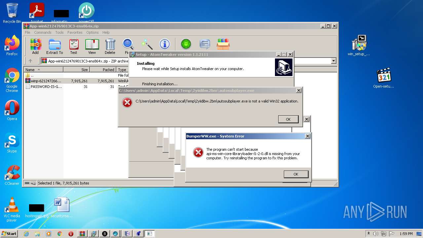
Task: Open the Favorites menu
Action: pyautogui.click(x=75, y=32)
